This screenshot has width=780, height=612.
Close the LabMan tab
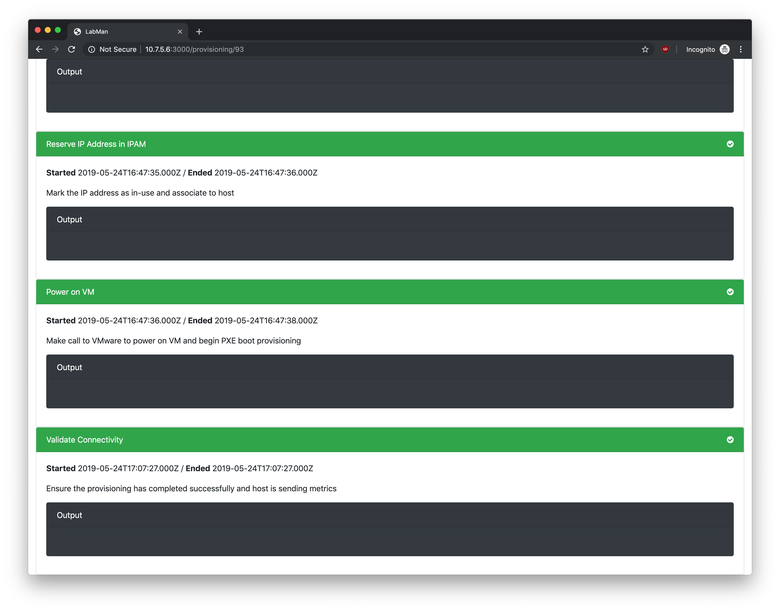180,31
